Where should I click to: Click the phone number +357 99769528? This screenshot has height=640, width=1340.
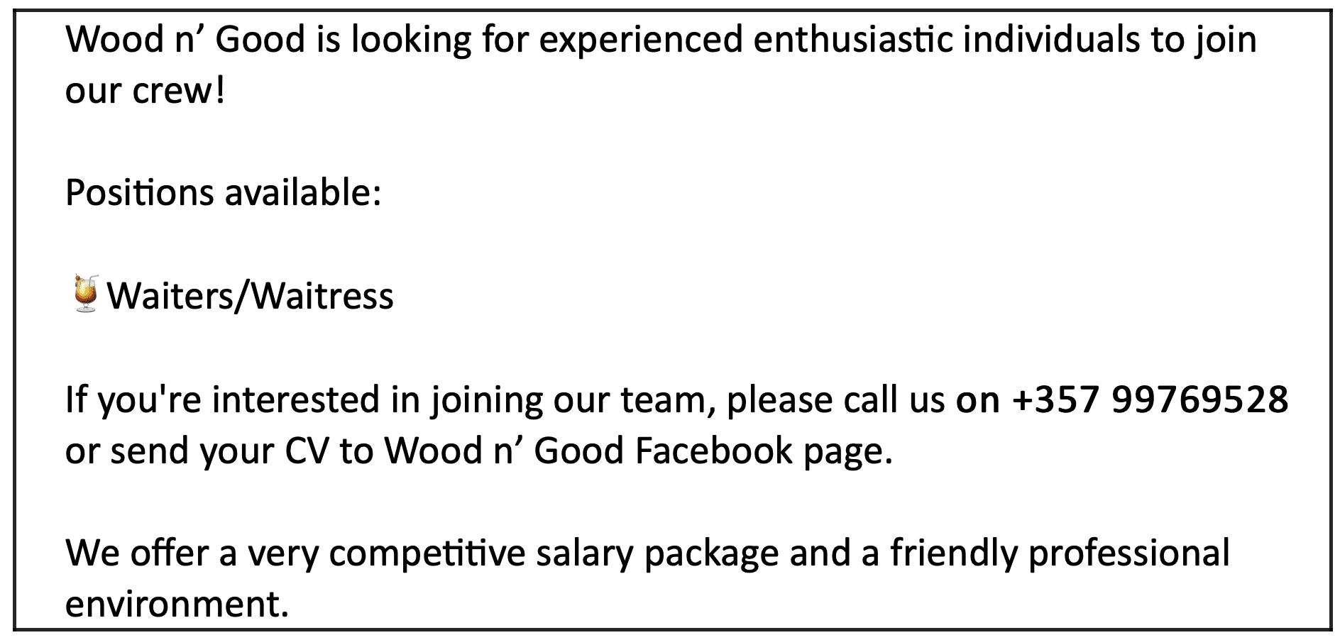click(1150, 399)
